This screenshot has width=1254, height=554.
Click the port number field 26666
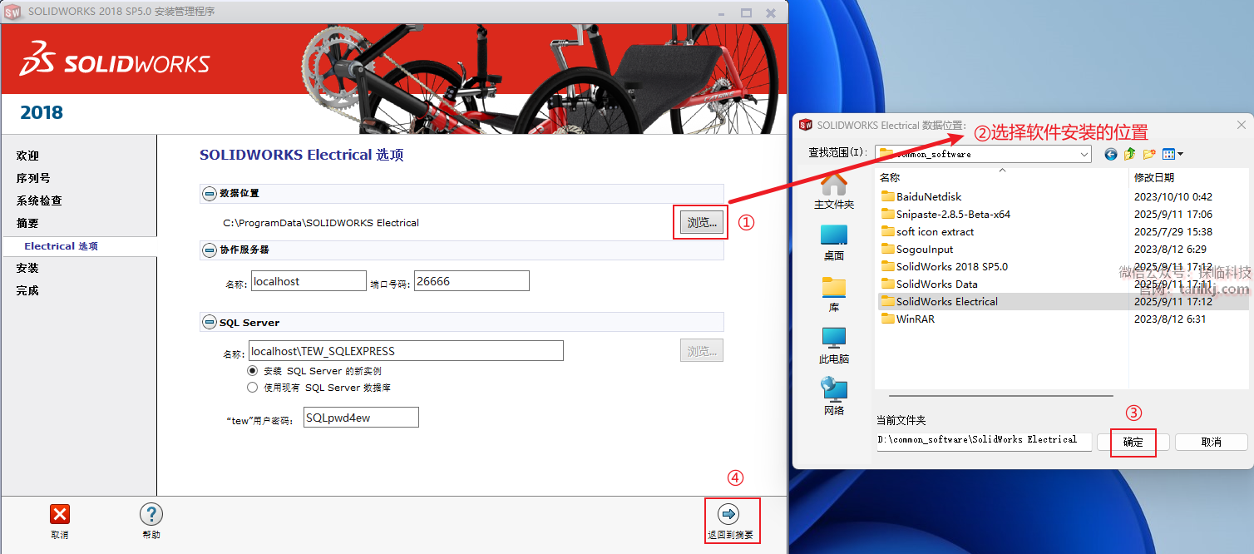tap(471, 281)
